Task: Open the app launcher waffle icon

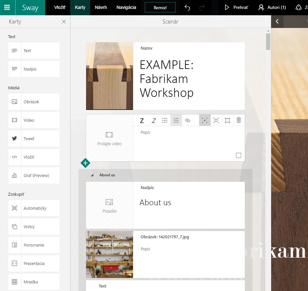Action: [x=7, y=8]
